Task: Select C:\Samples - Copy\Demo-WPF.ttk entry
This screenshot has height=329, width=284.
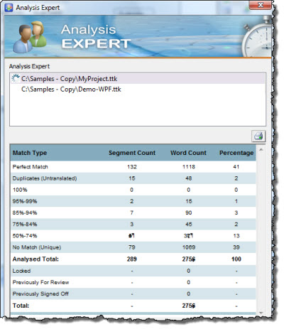Action: pyautogui.click(x=138, y=90)
